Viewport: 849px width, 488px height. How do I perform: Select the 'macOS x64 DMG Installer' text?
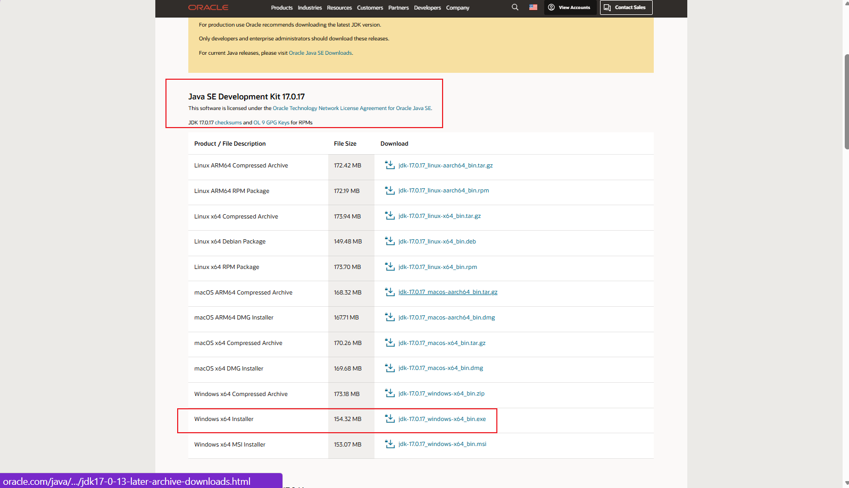coord(229,368)
